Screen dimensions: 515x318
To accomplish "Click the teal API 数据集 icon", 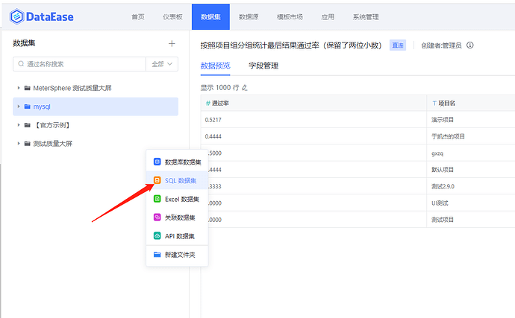I will 157,236.
